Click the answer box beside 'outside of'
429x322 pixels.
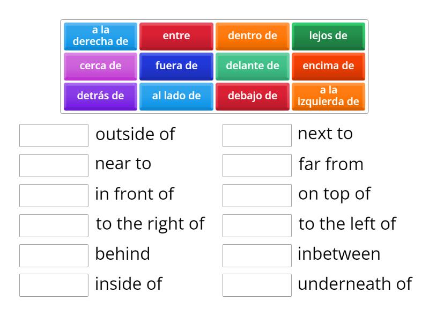53,134
